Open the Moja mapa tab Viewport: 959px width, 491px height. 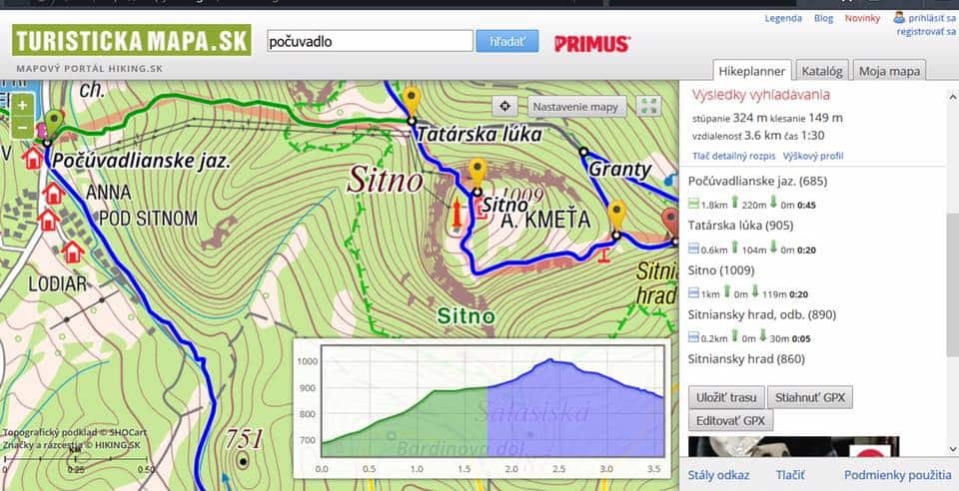tap(891, 71)
